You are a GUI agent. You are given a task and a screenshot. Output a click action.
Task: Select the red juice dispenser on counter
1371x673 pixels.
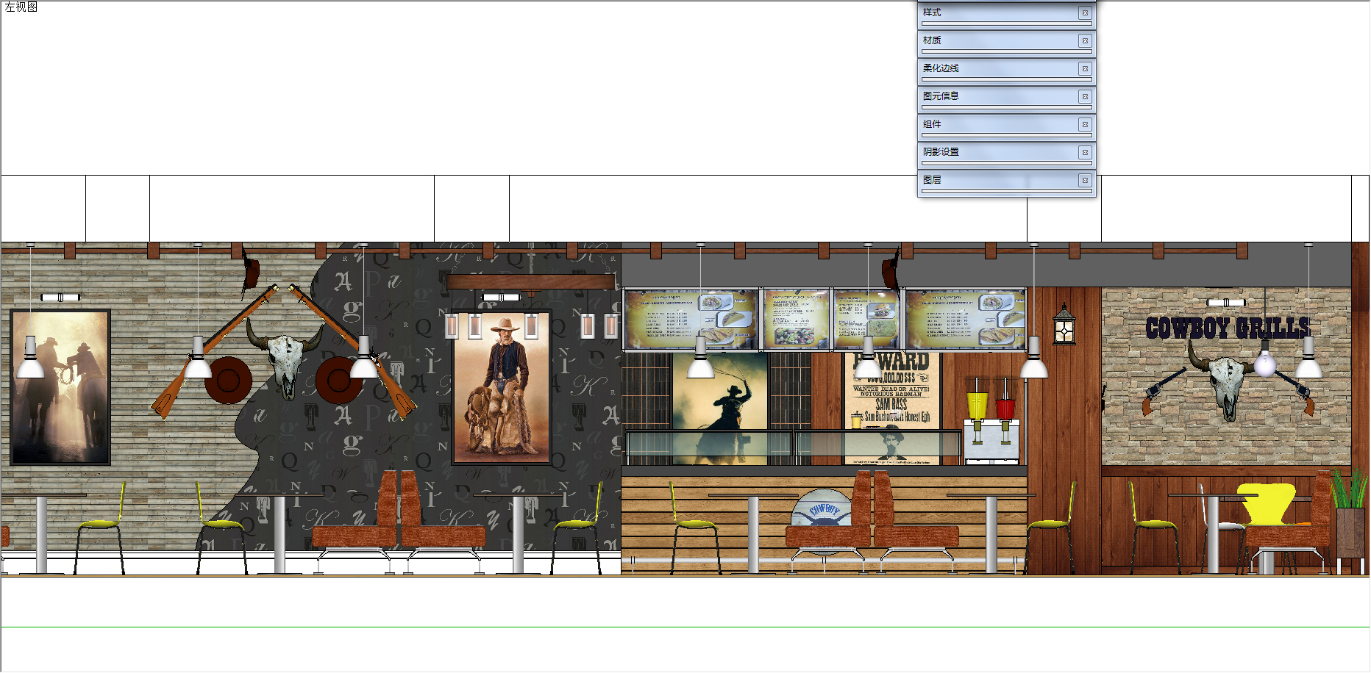tap(1005, 411)
